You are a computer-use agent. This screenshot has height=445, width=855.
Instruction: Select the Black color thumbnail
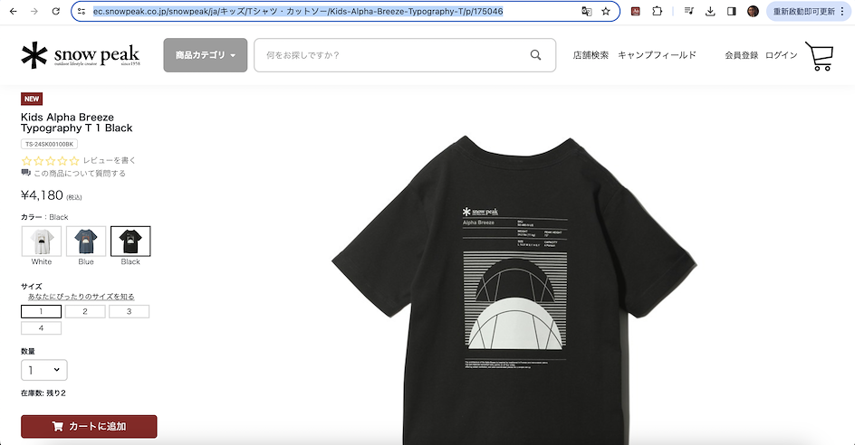[x=130, y=241]
